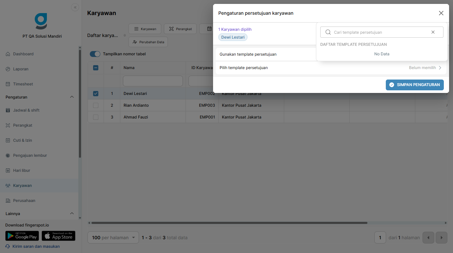The height and width of the screenshot is (253, 453).
Task: Click the page number input field
Action: (x=380, y=238)
